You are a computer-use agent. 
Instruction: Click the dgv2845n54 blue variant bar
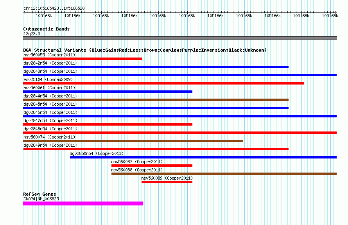tap(156, 108)
